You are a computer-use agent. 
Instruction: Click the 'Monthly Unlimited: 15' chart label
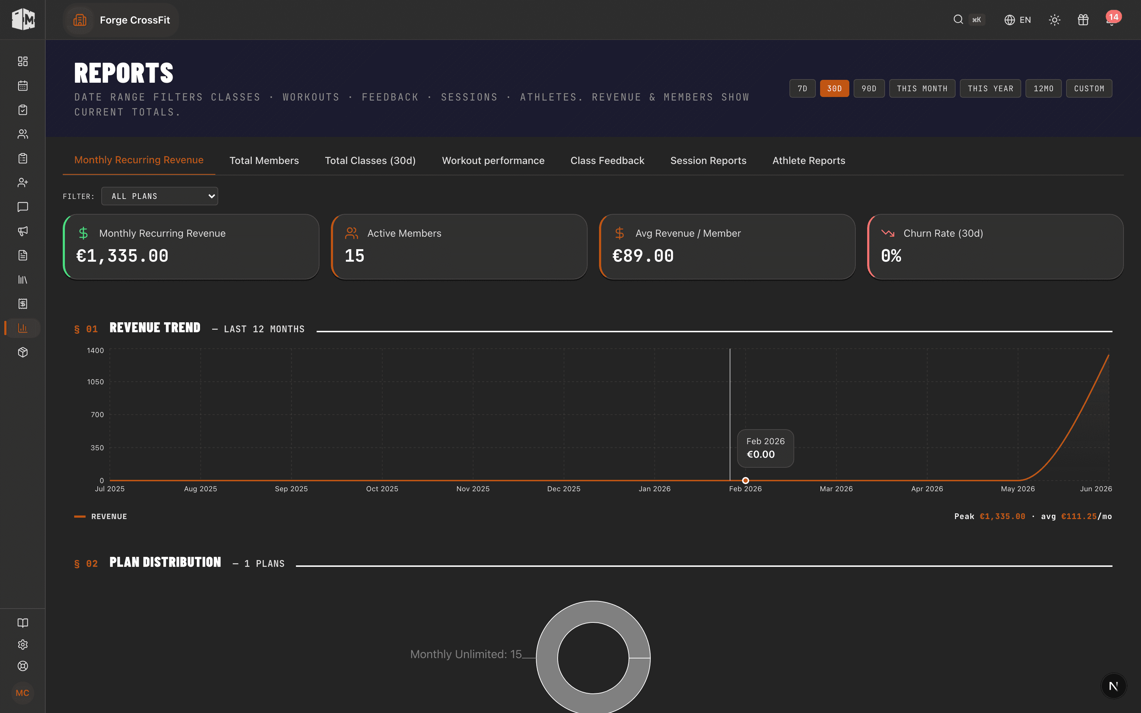pos(466,654)
